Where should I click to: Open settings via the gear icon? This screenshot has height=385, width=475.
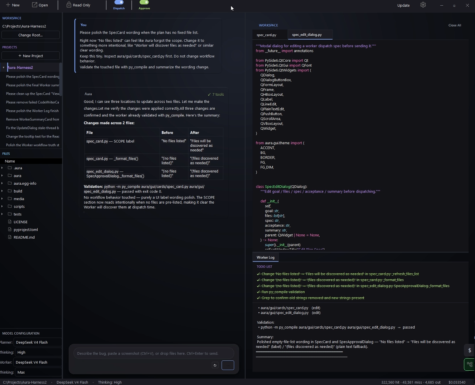point(423,5)
